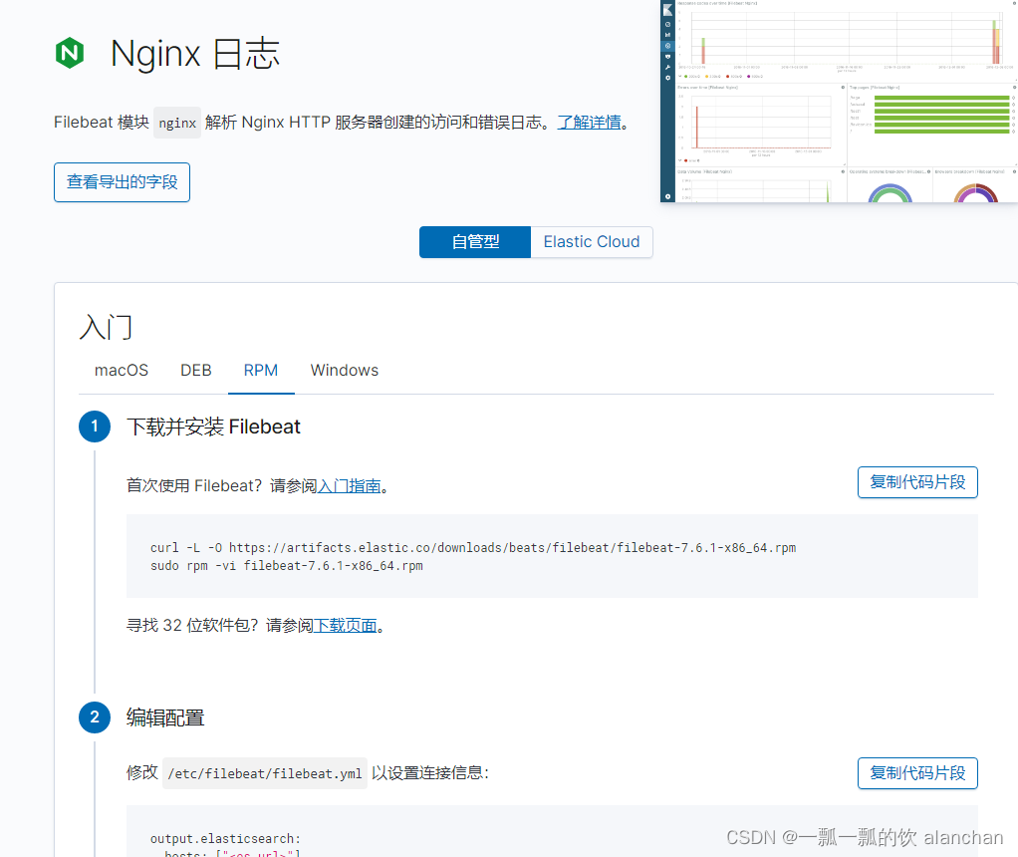This screenshot has width=1018, height=857.
Task: Click 复制代码片段 for the Filebeat download commands
Action: [917, 481]
